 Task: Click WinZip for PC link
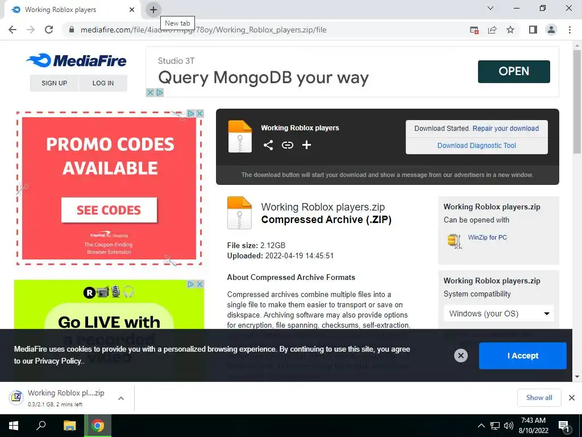pyautogui.click(x=487, y=237)
